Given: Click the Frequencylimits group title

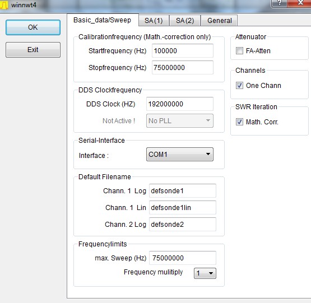Looking at the screenshot, I should [x=103, y=244].
